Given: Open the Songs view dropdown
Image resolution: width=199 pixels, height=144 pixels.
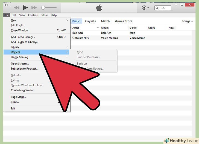Looking at the screenshot, I should (x=187, y=21).
